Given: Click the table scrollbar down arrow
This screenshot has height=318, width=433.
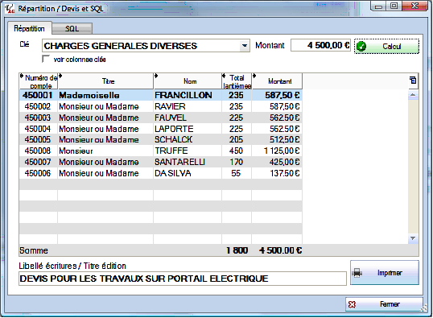Looking at the screenshot, I should point(413,238).
